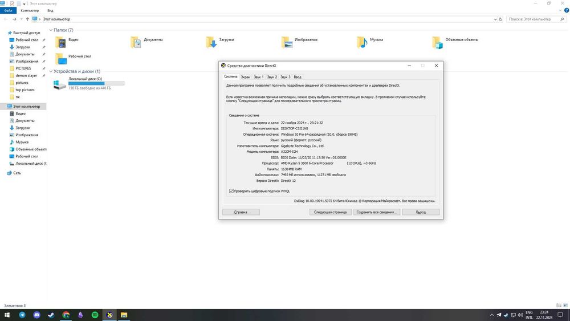This screenshot has width=570, height=321.
Task: Select demon slayer in Quick access
Action: click(26, 76)
